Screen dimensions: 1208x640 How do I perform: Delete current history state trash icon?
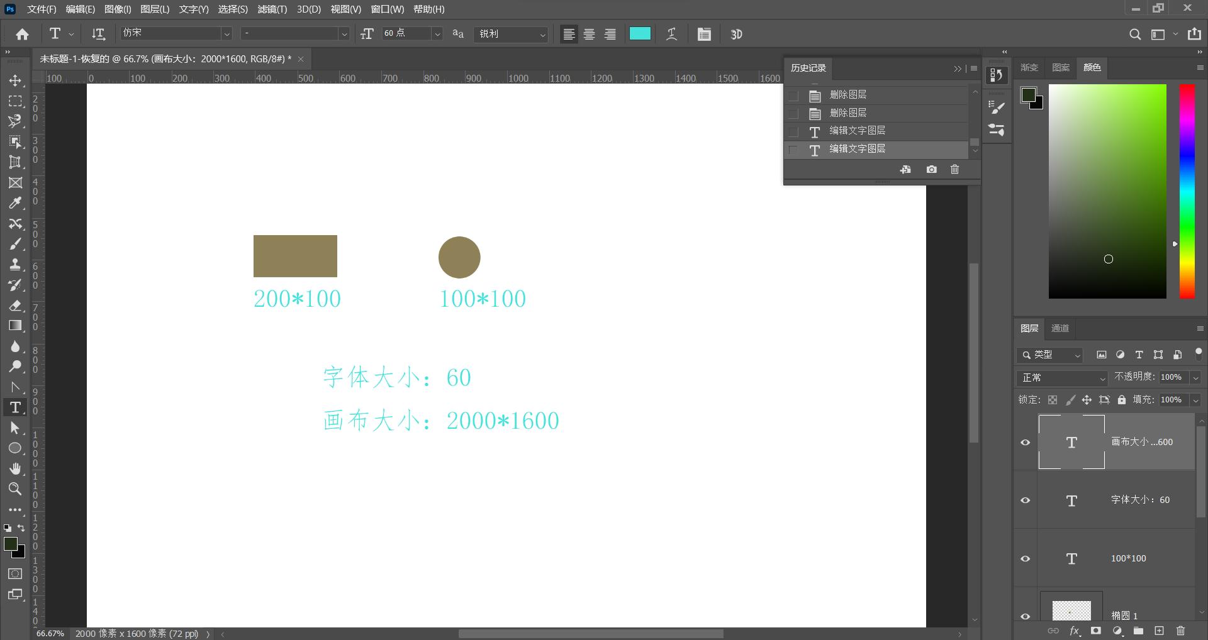pyautogui.click(x=954, y=169)
